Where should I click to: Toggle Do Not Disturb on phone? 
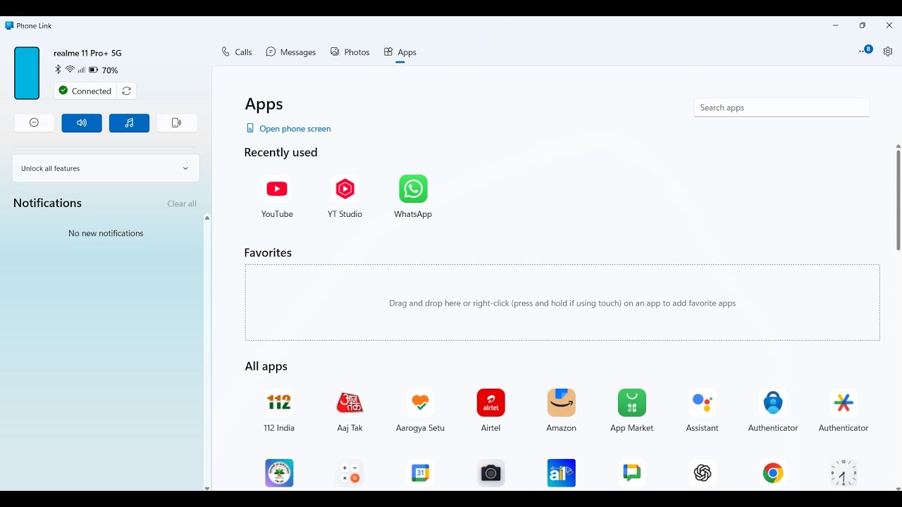pos(34,123)
